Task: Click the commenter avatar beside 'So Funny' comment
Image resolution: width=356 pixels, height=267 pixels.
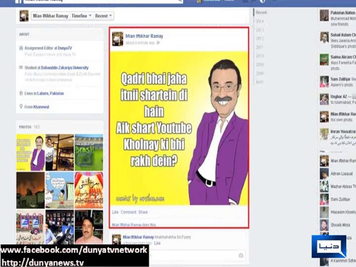Action: tap(116, 240)
